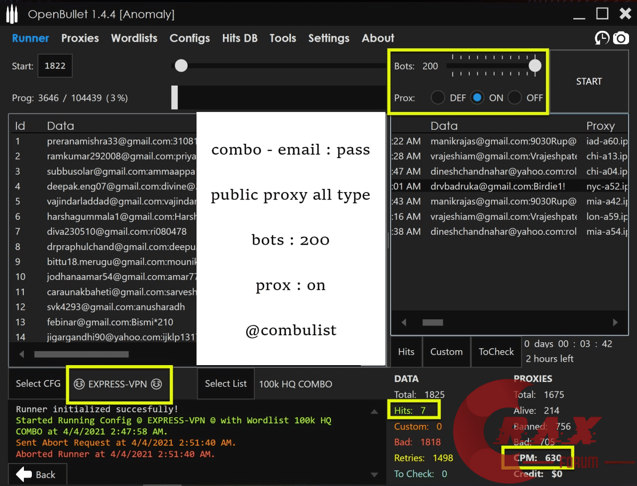Click the '2 hours left' estimate
The width and height of the screenshot is (637, 486).
[x=549, y=359]
